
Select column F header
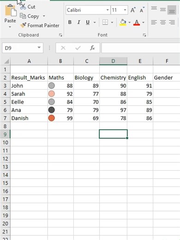click(167, 61)
